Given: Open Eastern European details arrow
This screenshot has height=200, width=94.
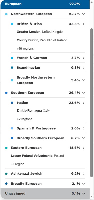Looking at the screenshot, I should [84, 148].
